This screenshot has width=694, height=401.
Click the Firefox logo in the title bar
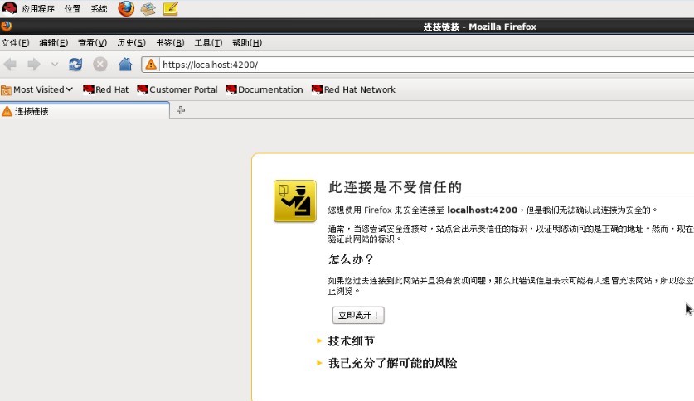tap(6, 26)
